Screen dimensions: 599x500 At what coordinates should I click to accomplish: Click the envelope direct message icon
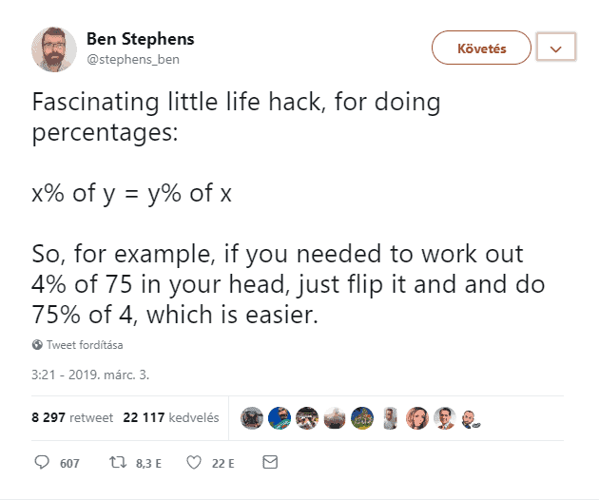pos(270,462)
